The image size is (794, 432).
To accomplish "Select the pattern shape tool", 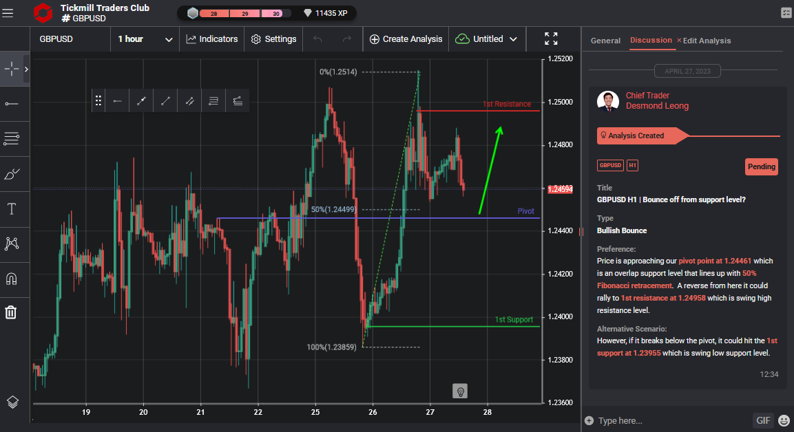I will (x=12, y=244).
